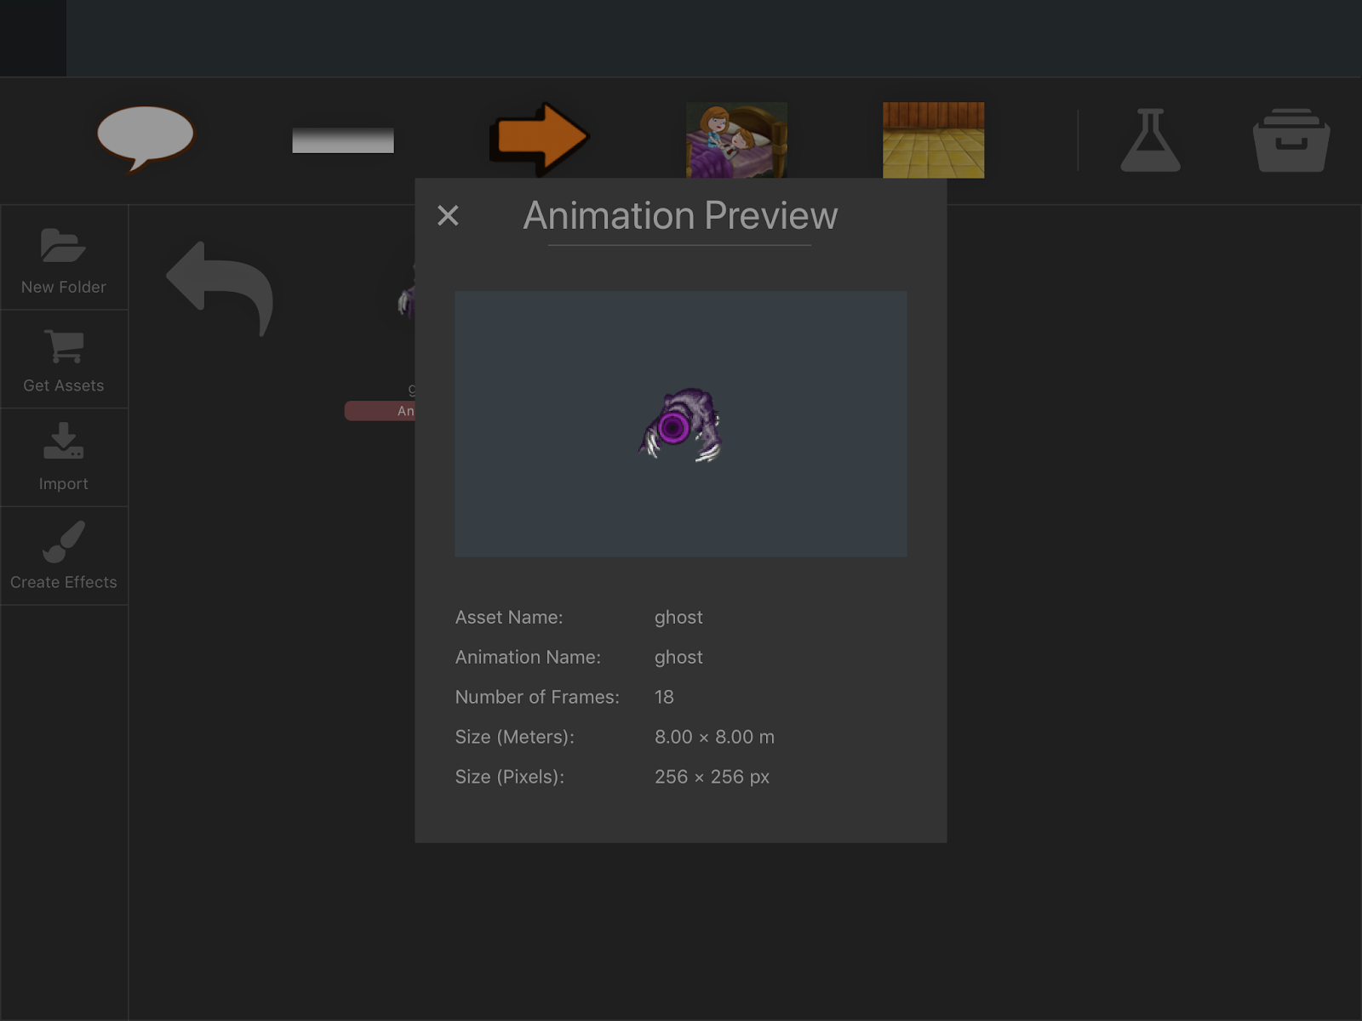Click the ghost asset name value
1362x1021 pixels.
pyautogui.click(x=678, y=617)
